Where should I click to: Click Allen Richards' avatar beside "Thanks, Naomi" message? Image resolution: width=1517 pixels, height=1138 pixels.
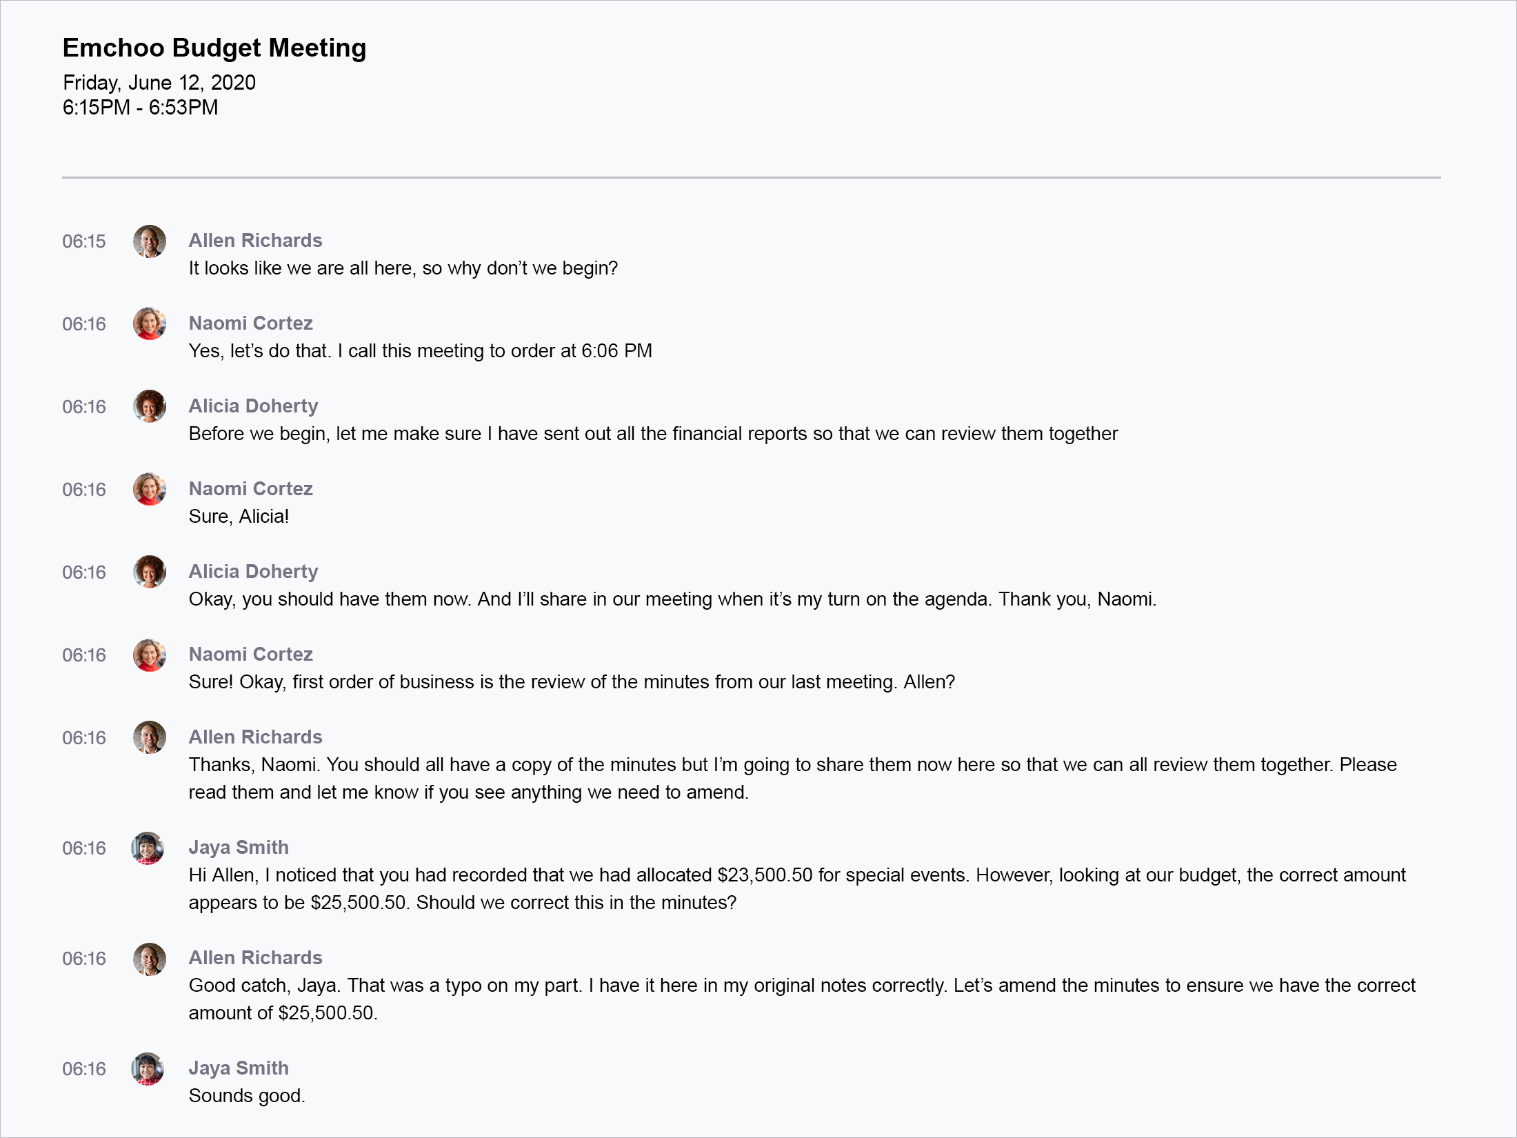[x=149, y=738]
